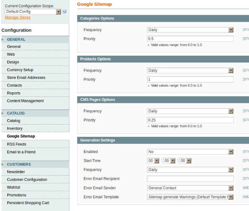
Task: Go to Wishlist settings
Action: [35, 187]
